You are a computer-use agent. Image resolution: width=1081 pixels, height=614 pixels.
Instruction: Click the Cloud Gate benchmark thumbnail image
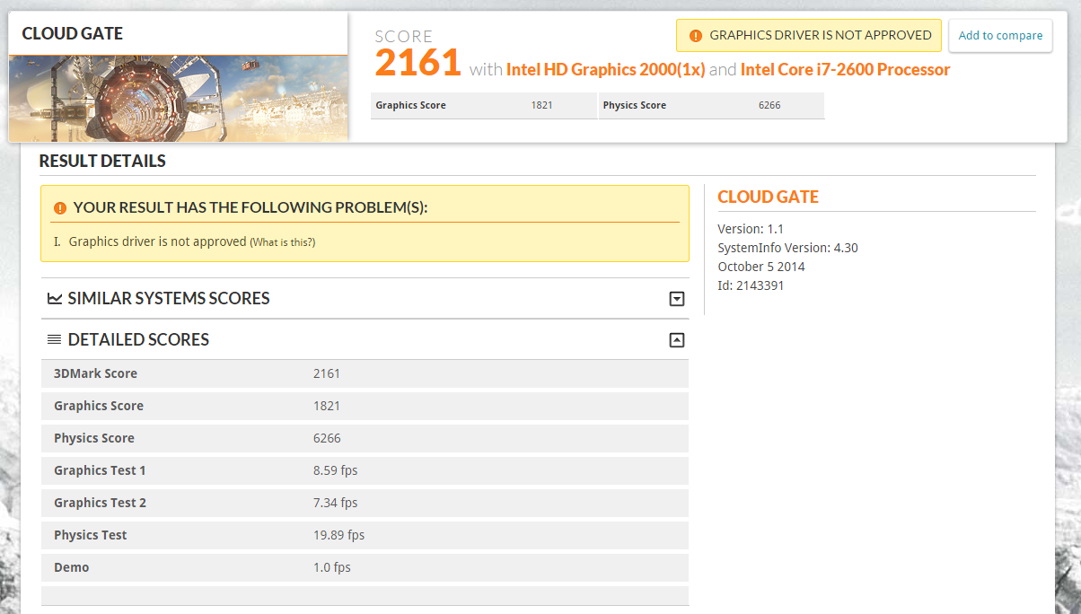click(179, 98)
